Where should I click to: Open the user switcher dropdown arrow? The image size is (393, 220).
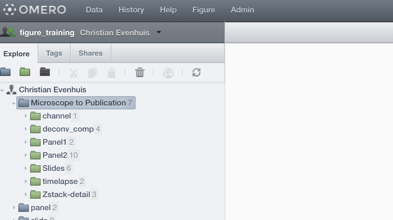point(159,32)
